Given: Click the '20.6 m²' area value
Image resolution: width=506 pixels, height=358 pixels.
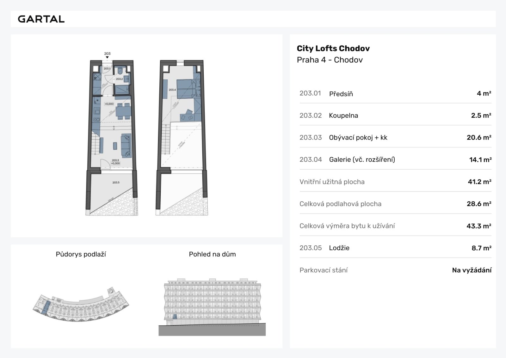Looking at the screenshot, I should tap(479, 138).
